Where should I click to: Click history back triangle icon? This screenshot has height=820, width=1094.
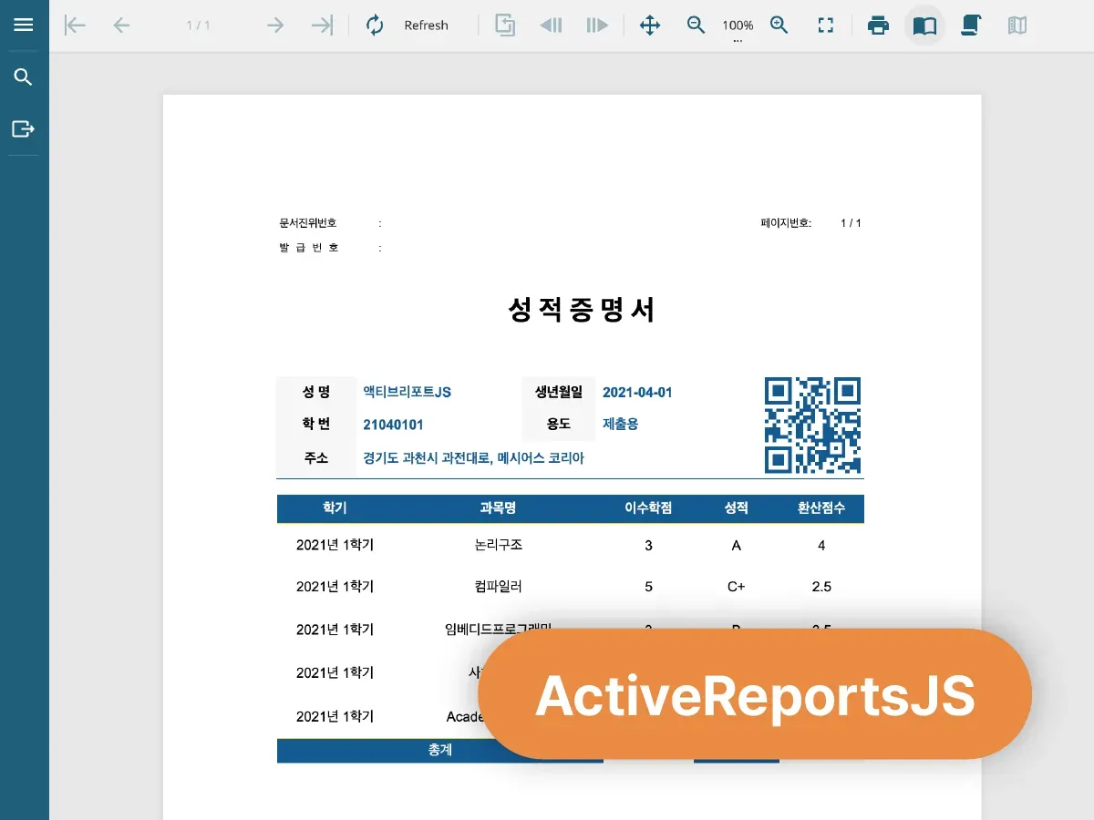point(551,26)
